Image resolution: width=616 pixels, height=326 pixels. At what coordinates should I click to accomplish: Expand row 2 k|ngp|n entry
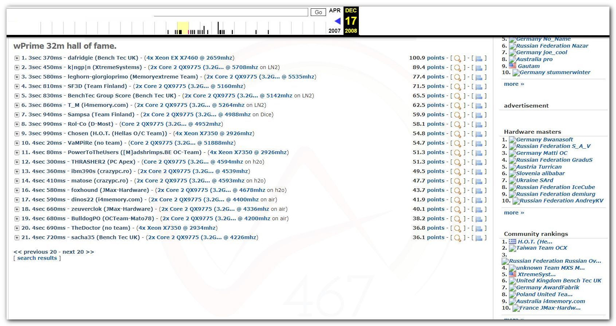click(17, 68)
